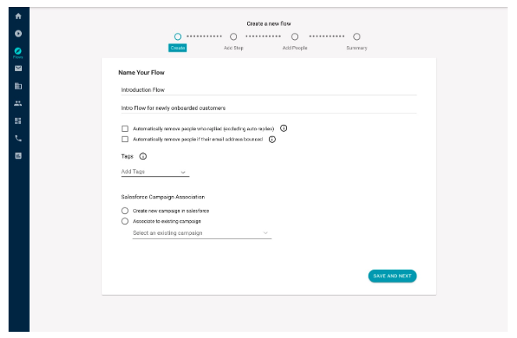The image size is (517, 338).
Task: Open the Summary step
Action: tap(356, 37)
